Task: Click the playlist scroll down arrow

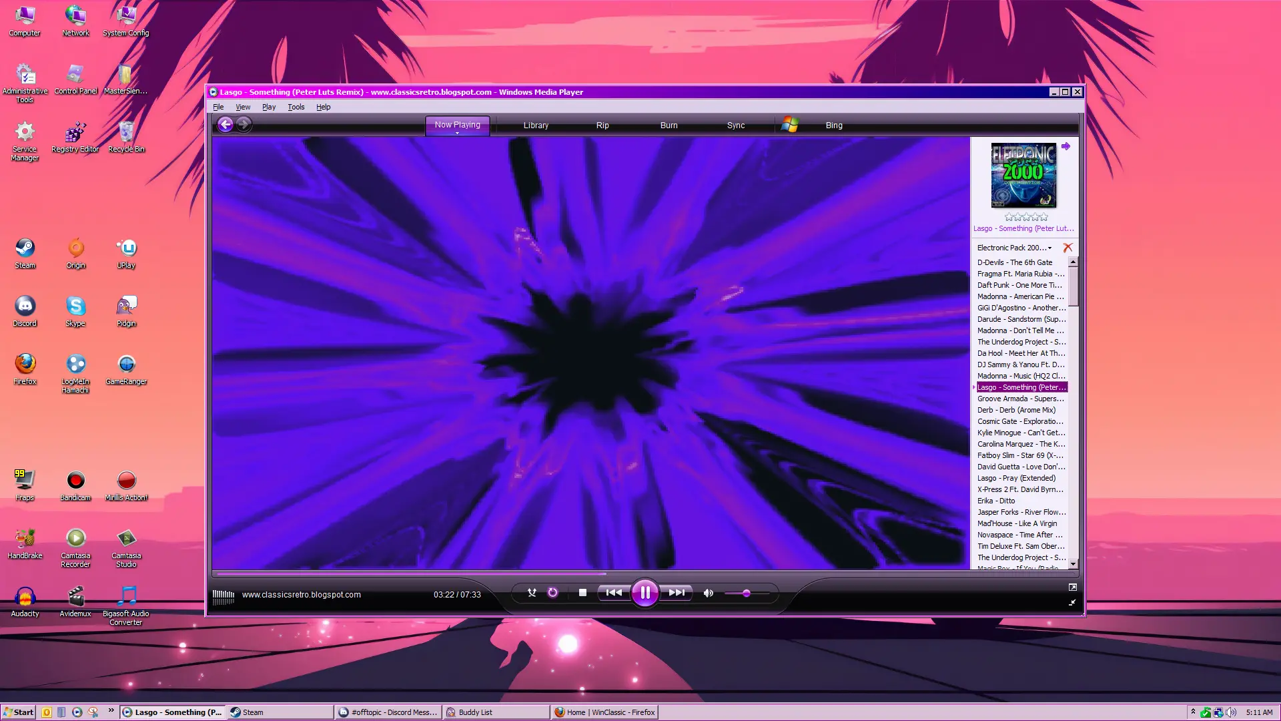Action: click(1073, 564)
